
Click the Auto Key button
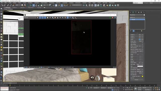click(140, 88)
